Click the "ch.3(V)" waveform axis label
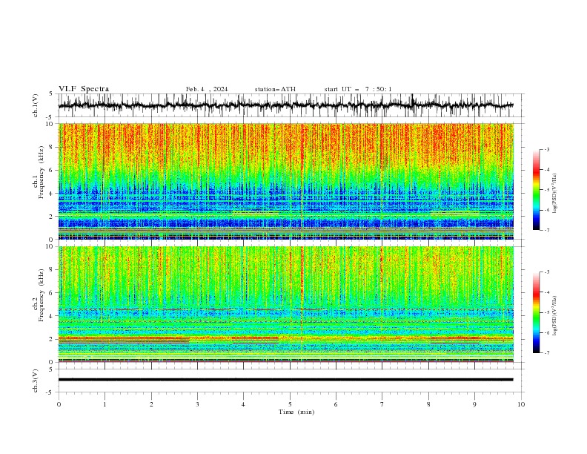Viewport: 587px width, 454px height. [x=36, y=381]
